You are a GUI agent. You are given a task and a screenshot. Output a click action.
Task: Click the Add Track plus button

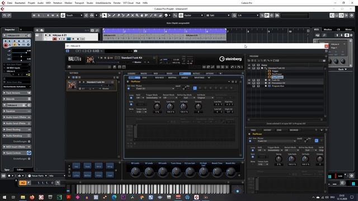[37, 30]
